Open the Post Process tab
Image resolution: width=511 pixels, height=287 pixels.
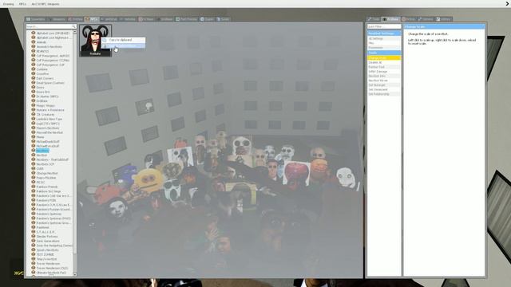[x=186, y=19]
